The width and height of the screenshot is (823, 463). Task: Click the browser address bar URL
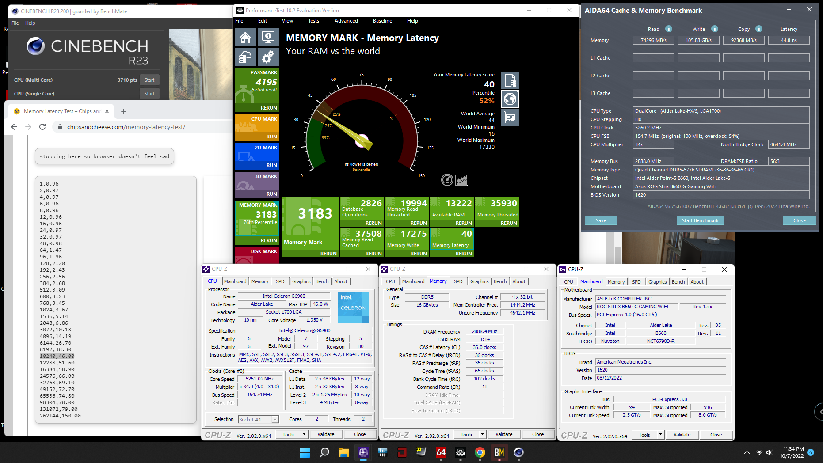point(126,127)
